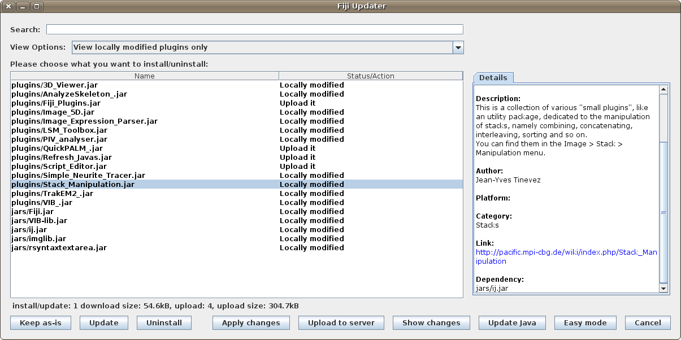The image size is (681, 340).
Task: Select plugins/Image_Expression_Parser.jar row
Action: click(237, 121)
